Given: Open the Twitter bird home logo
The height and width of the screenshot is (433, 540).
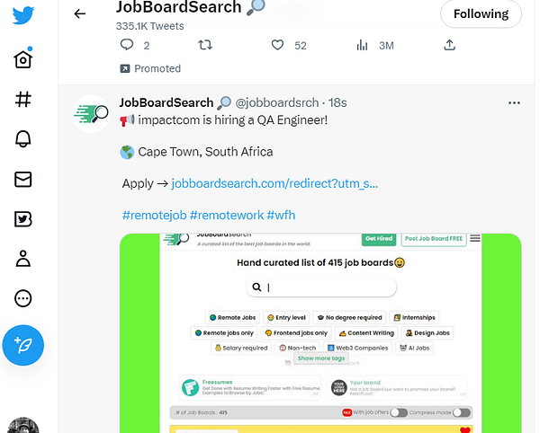Looking at the screenshot, I should [23, 15].
